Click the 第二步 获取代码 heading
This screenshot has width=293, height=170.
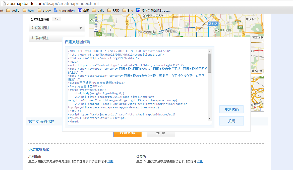pos(41,121)
